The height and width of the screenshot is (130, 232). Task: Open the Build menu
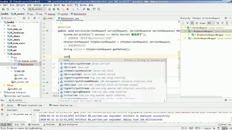[x=57, y=5]
